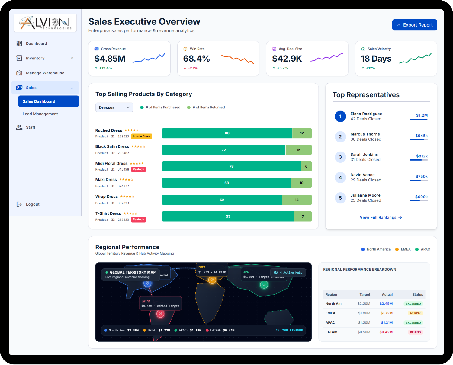Go to the Manage Warehouse page

(45, 73)
